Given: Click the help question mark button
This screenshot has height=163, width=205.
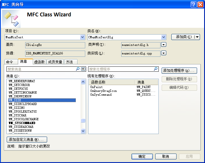Looking at the screenshot, I should (x=194, y=5).
